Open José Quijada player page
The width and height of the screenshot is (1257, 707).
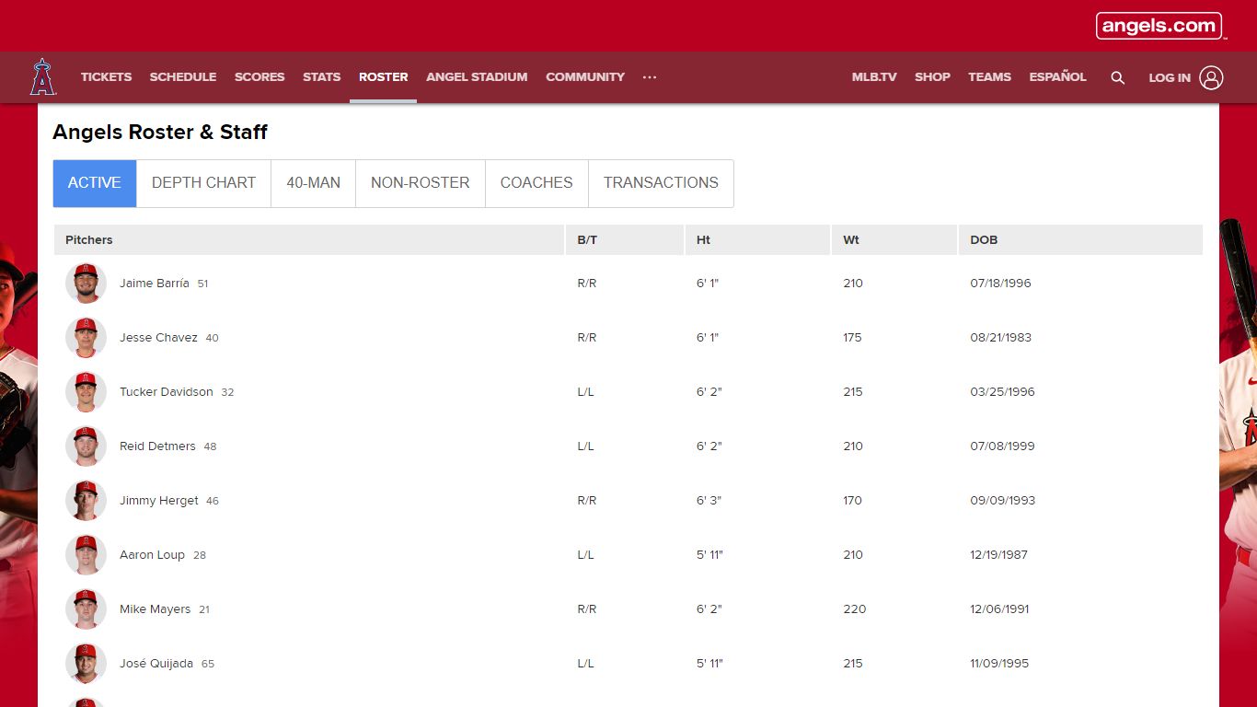[x=156, y=664]
